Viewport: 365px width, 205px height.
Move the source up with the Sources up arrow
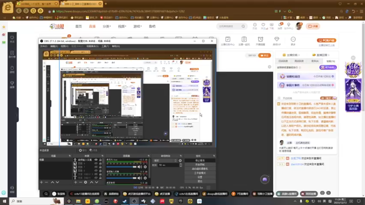(x=92, y=183)
